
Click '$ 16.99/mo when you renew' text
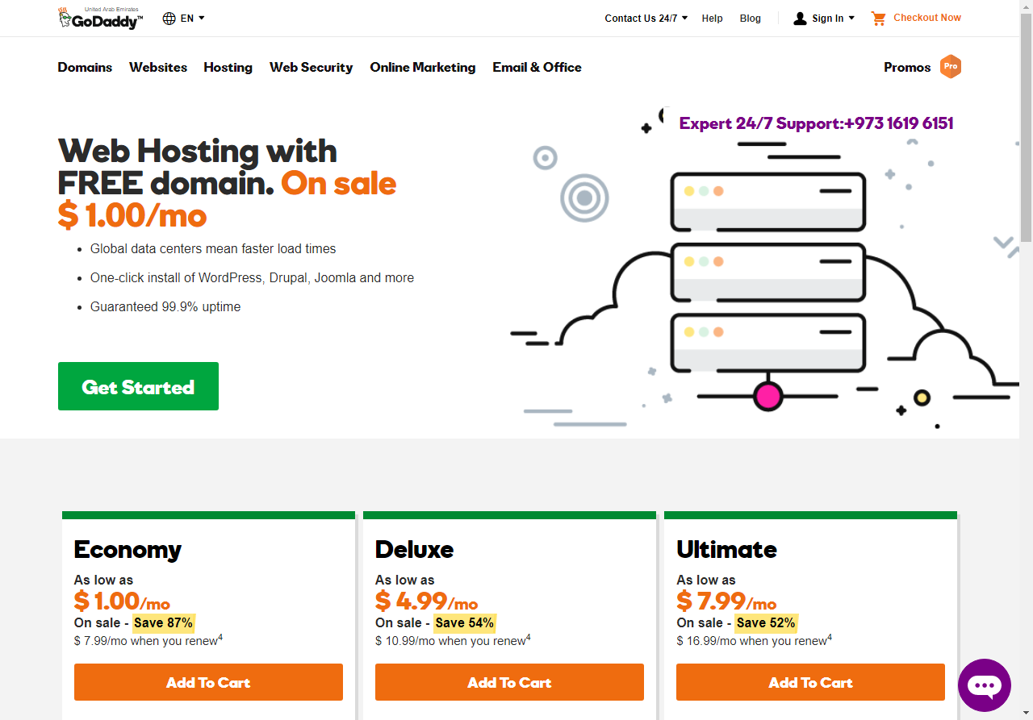(x=754, y=640)
